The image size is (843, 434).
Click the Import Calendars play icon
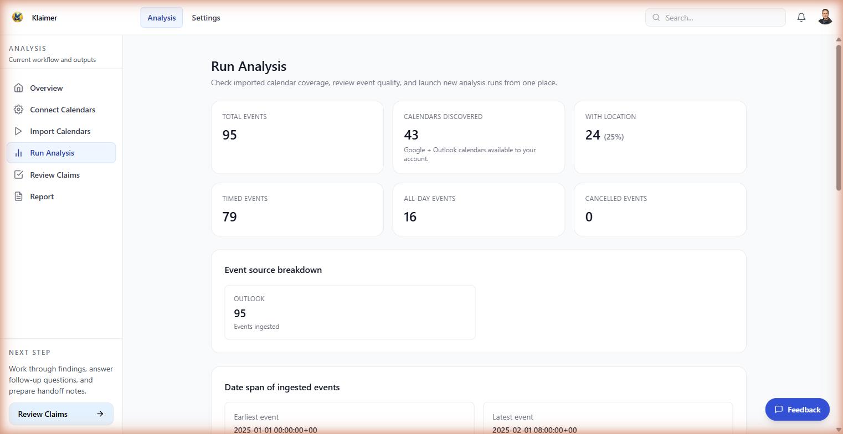[18, 131]
